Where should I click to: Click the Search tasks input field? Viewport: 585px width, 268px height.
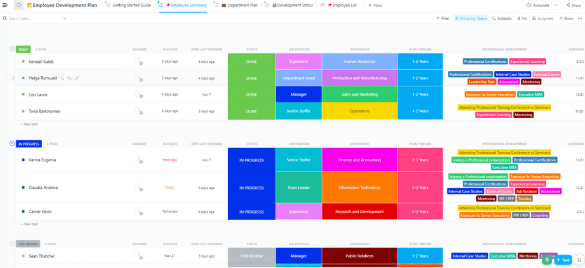coord(35,19)
